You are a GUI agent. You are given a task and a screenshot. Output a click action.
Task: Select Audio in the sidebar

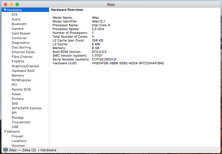(16, 19)
